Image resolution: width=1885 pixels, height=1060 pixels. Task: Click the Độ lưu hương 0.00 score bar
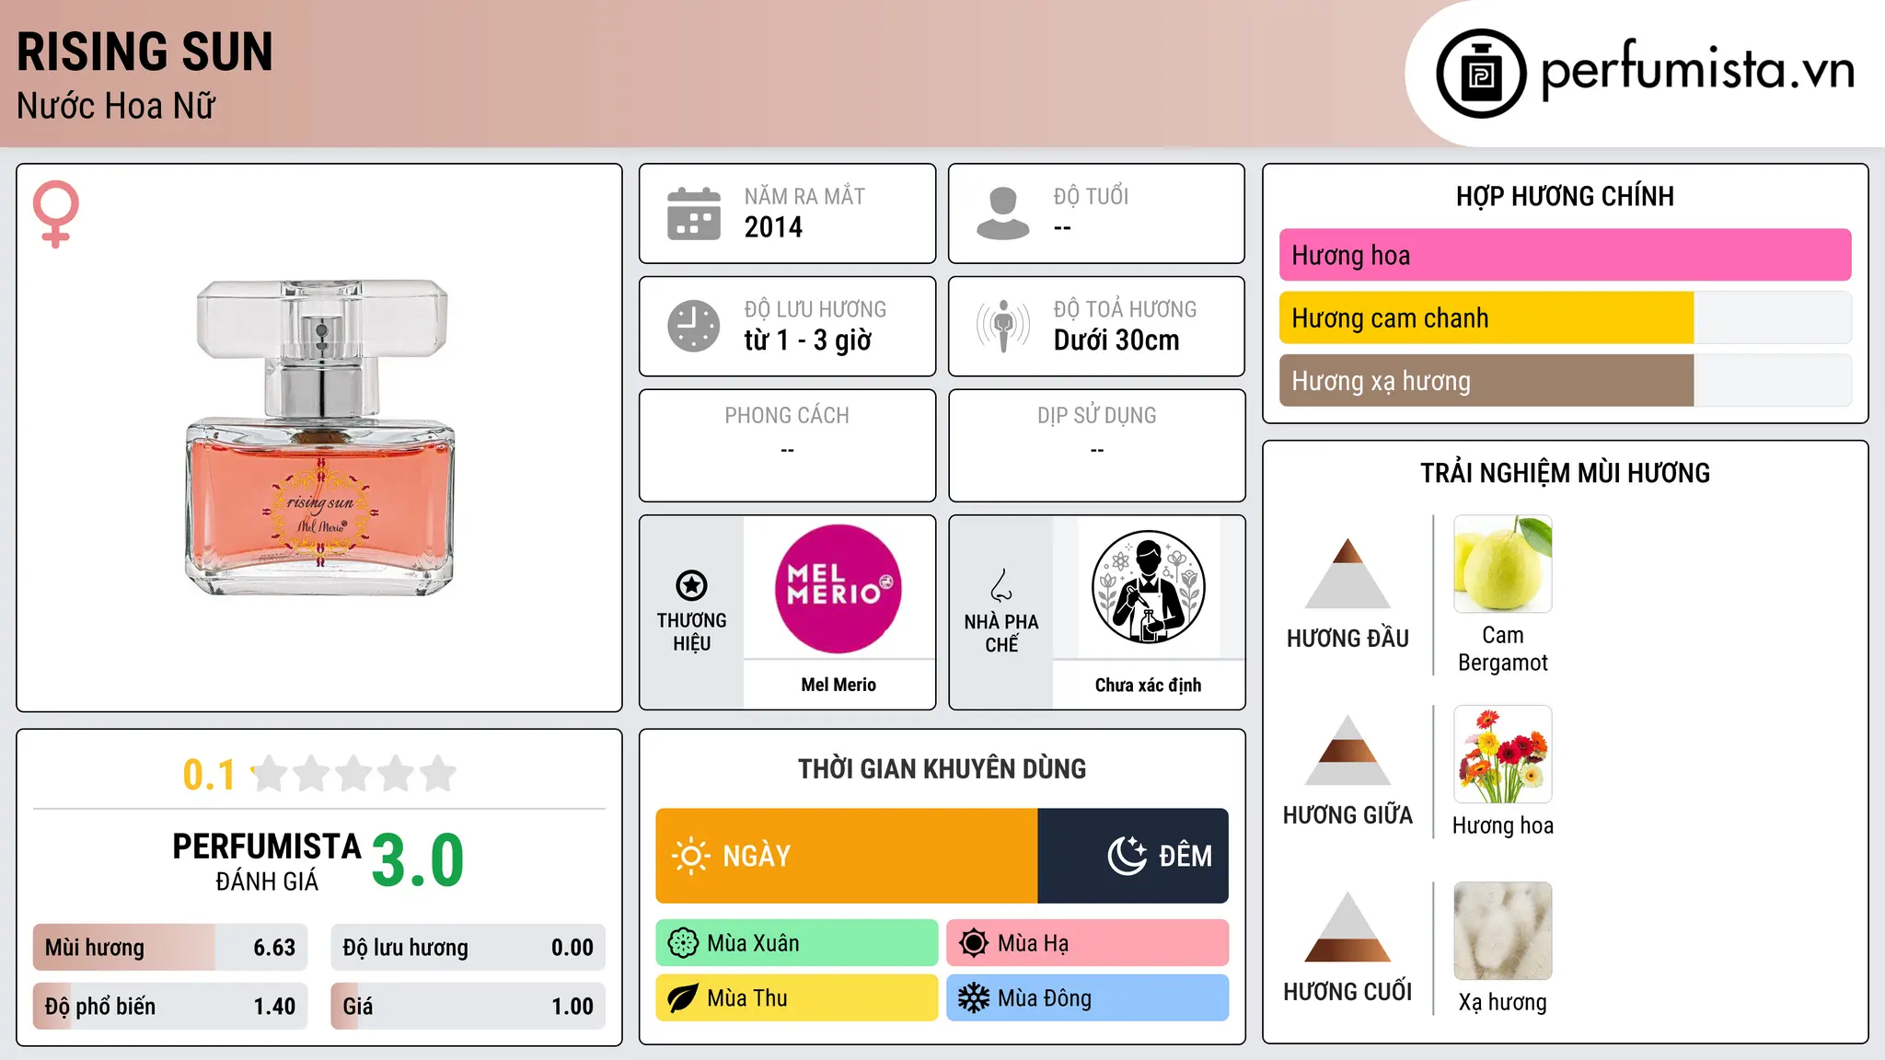(468, 948)
